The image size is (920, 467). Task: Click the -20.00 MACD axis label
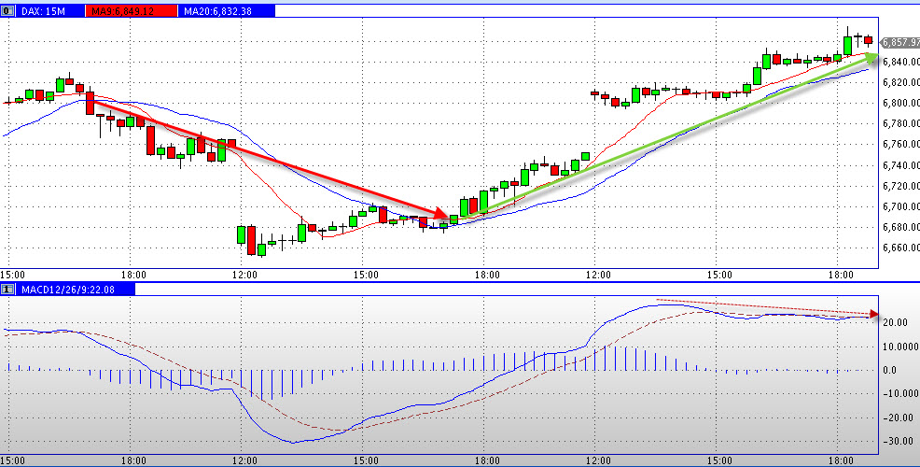[x=899, y=417]
